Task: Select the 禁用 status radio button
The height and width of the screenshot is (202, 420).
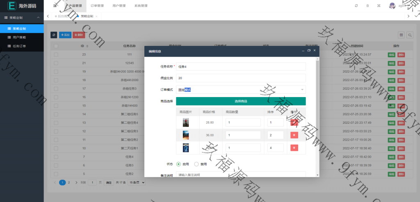Action: pyautogui.click(x=196, y=164)
